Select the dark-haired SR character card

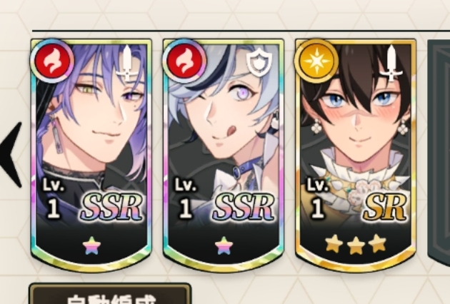click(356, 155)
